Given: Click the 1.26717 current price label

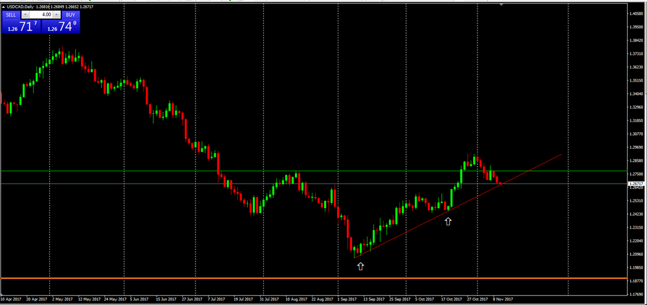Looking at the screenshot, I should (637, 184).
